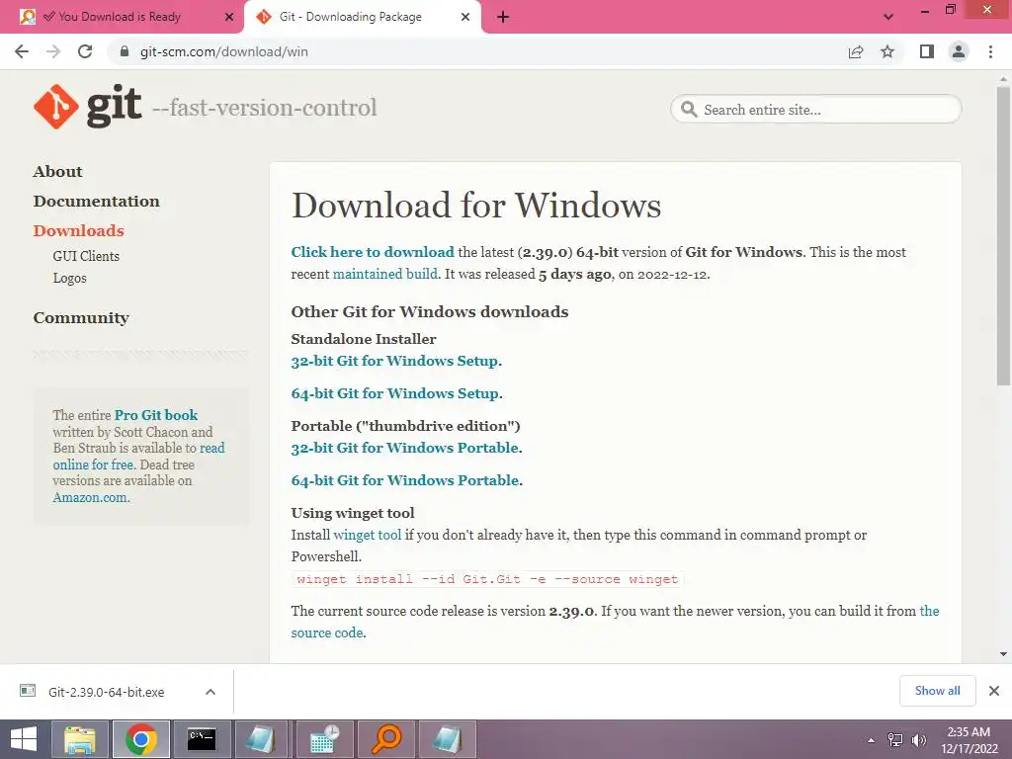Open the 'maintained build' link
This screenshot has width=1012, height=759.
tap(384, 275)
